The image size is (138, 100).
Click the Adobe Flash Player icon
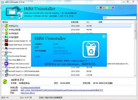6,45
